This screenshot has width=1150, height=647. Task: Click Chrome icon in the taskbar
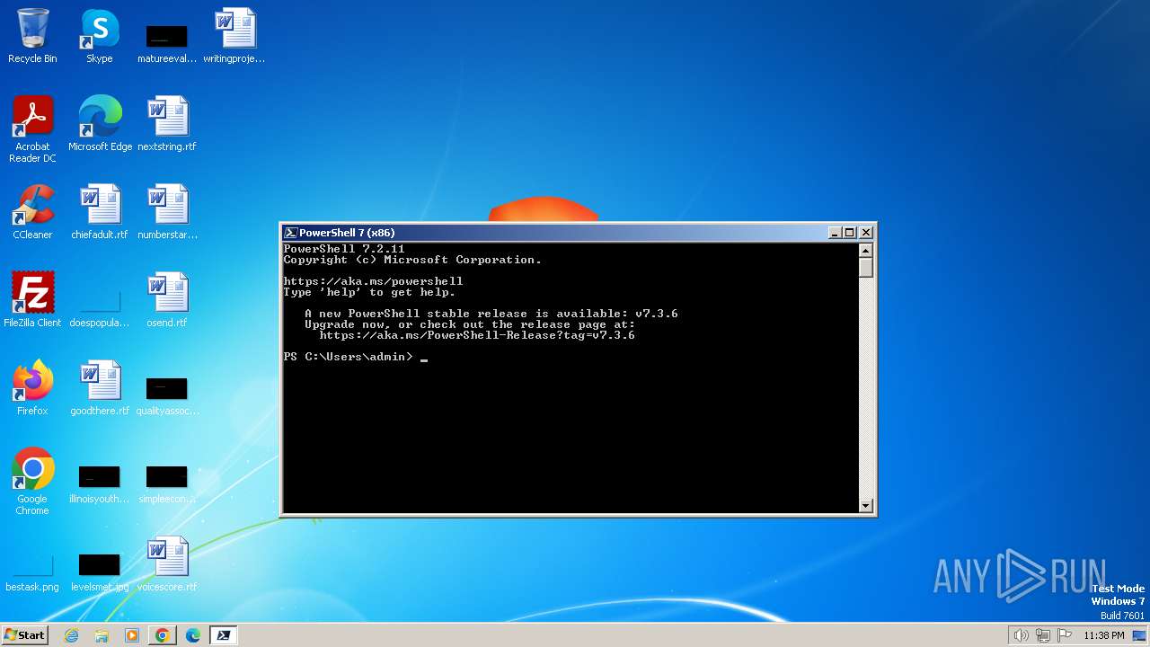[163, 635]
